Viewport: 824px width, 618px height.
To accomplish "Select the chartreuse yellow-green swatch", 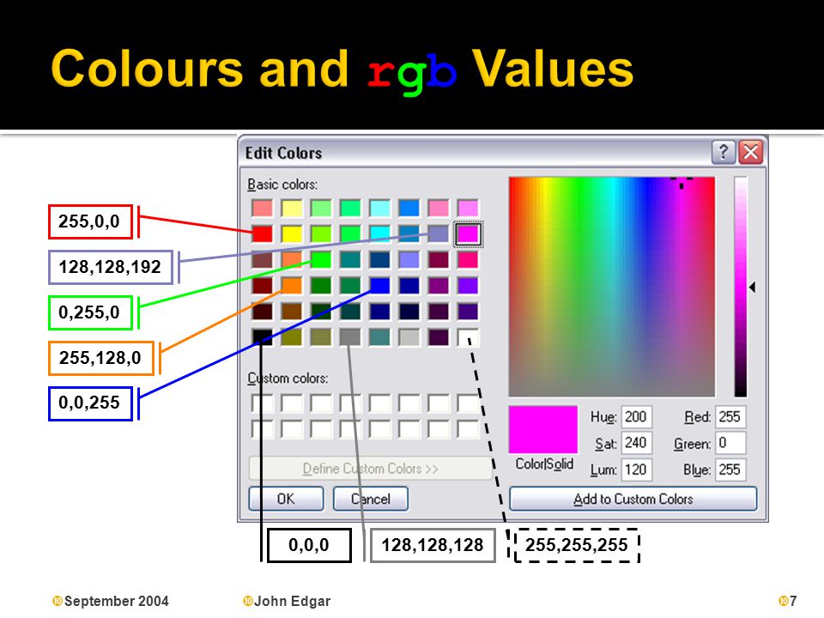I will point(321,233).
